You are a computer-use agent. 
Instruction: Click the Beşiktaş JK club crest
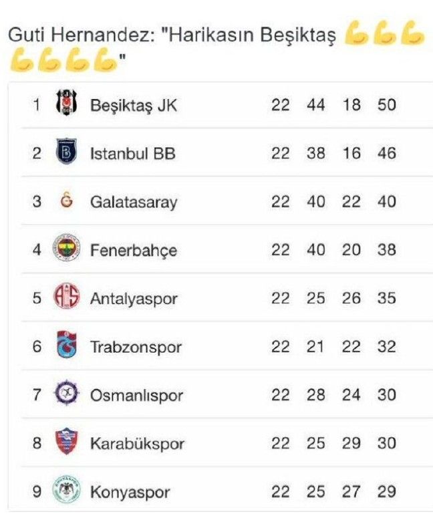pyautogui.click(x=66, y=104)
